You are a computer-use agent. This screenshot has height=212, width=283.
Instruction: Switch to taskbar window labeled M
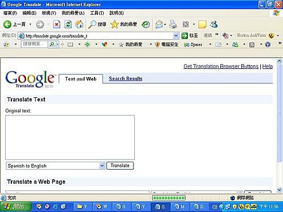[x=180, y=207]
